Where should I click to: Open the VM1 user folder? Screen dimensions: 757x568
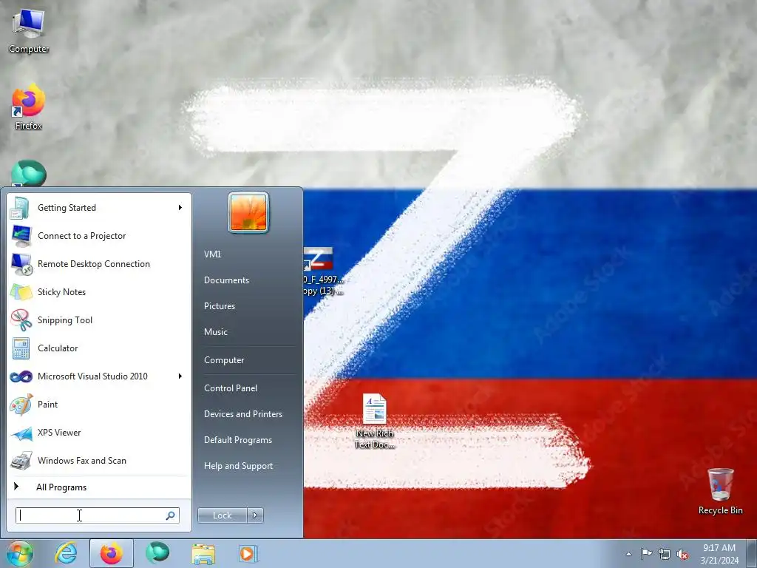pyautogui.click(x=212, y=254)
